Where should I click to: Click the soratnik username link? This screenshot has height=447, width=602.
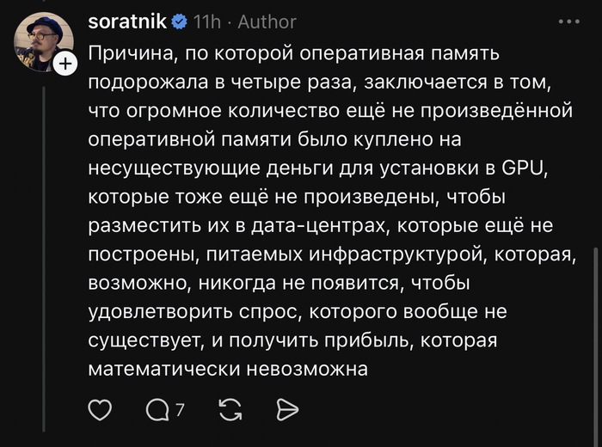[130, 21]
